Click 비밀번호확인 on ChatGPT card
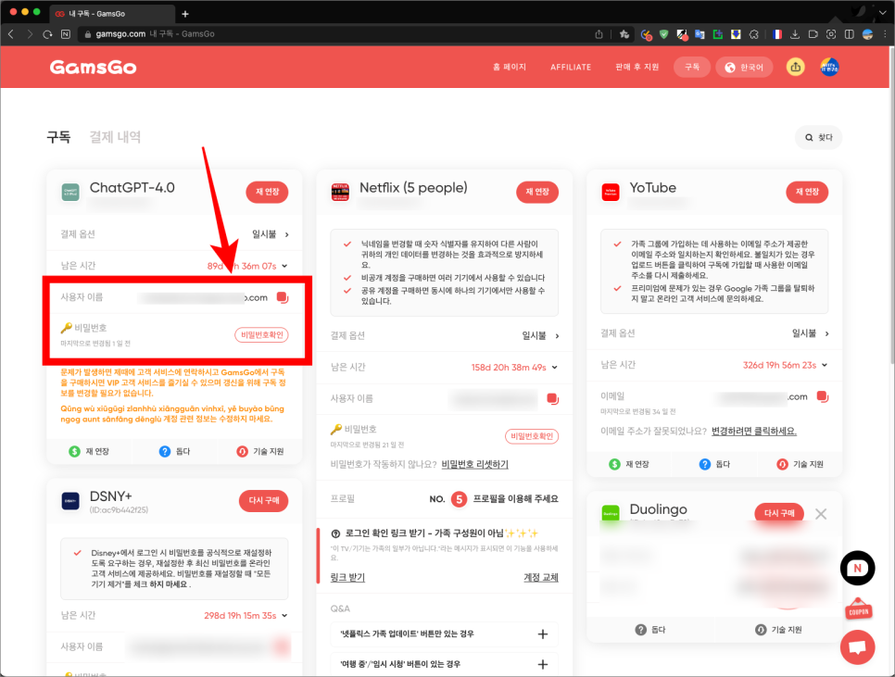This screenshot has width=895, height=677. pos(261,334)
